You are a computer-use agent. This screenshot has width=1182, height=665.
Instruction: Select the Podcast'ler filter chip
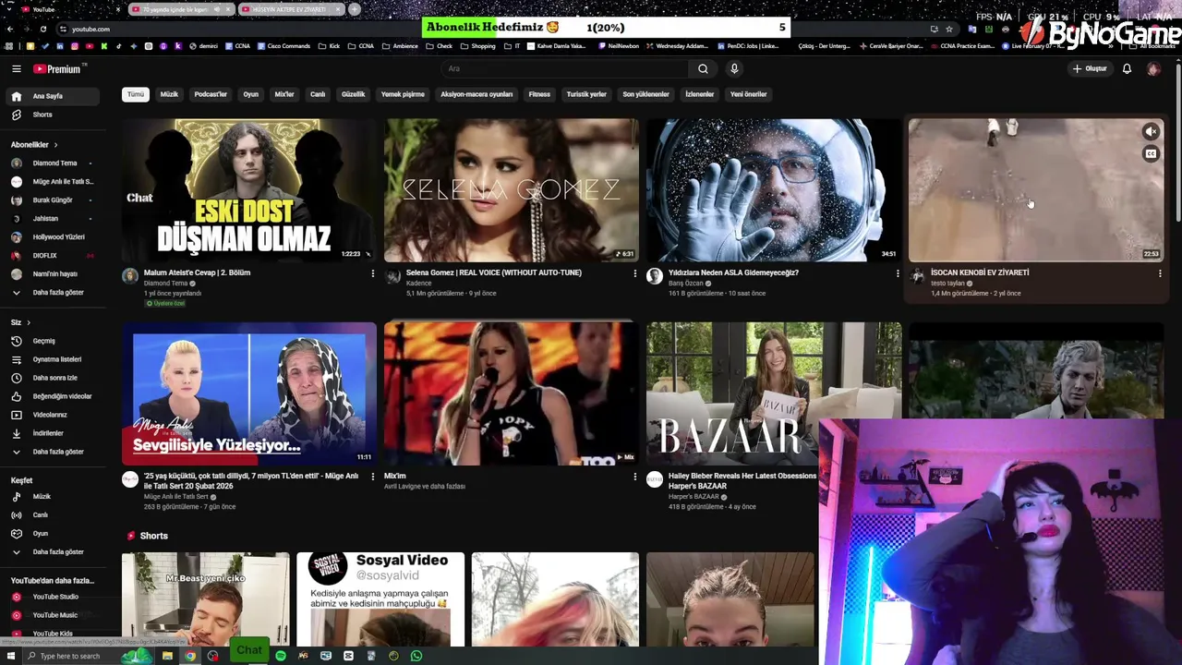click(x=211, y=94)
